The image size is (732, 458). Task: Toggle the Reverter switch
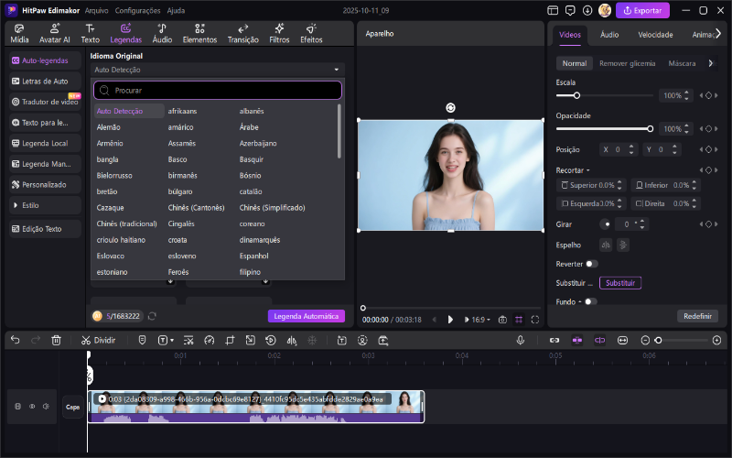[592, 264]
